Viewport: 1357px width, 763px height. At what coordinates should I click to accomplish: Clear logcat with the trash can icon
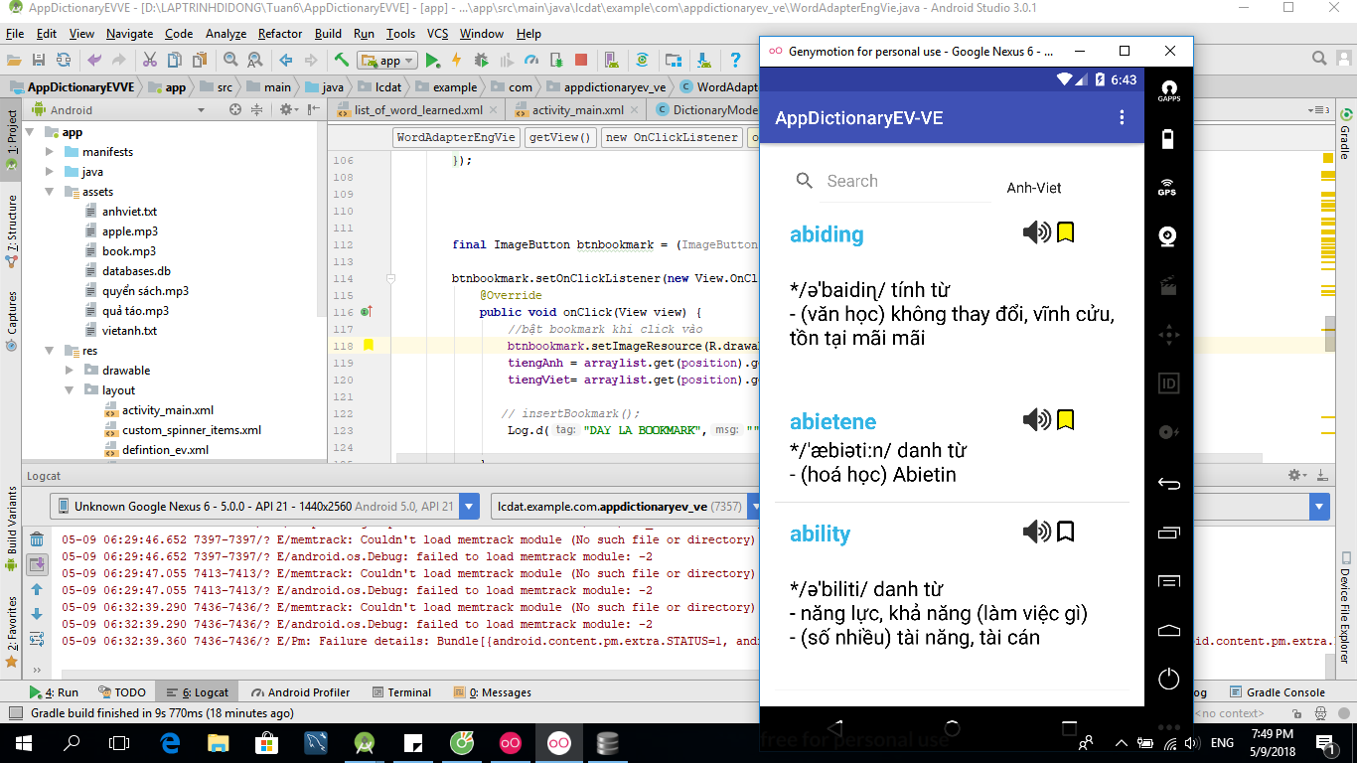click(x=37, y=540)
